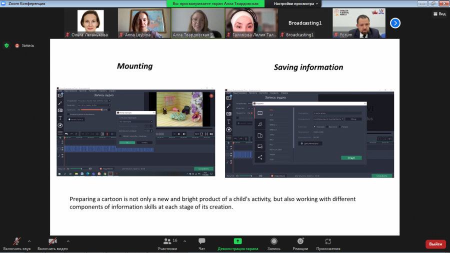This screenshot has height=253, width=450.
Task: Select Алла Твардовская video thumbnail
Action: (x=197, y=23)
